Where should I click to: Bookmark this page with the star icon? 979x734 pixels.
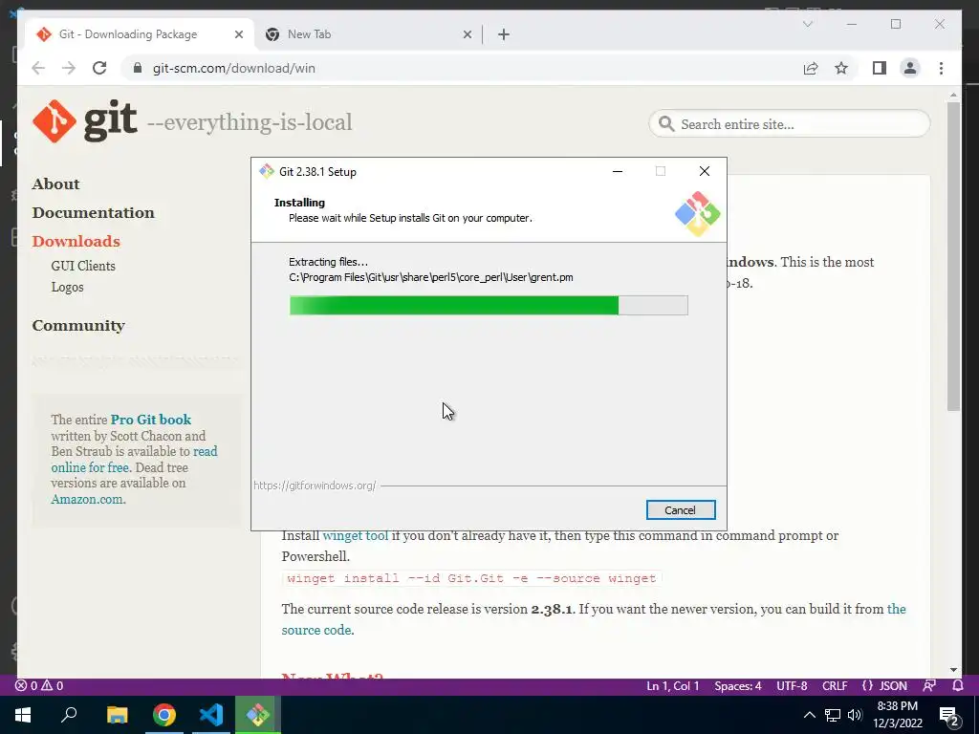[841, 68]
